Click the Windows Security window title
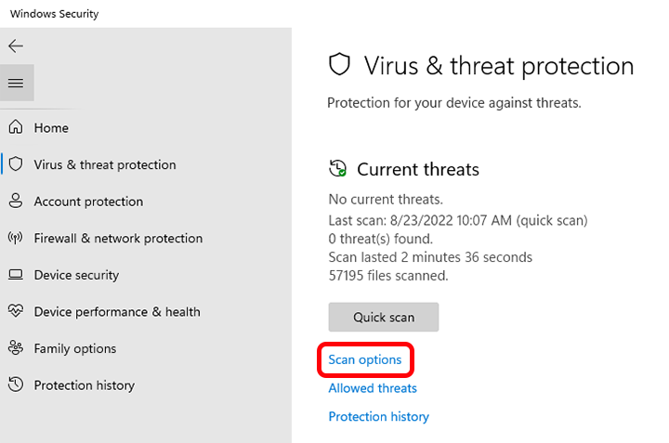The width and height of the screenshot is (669, 443). (55, 14)
